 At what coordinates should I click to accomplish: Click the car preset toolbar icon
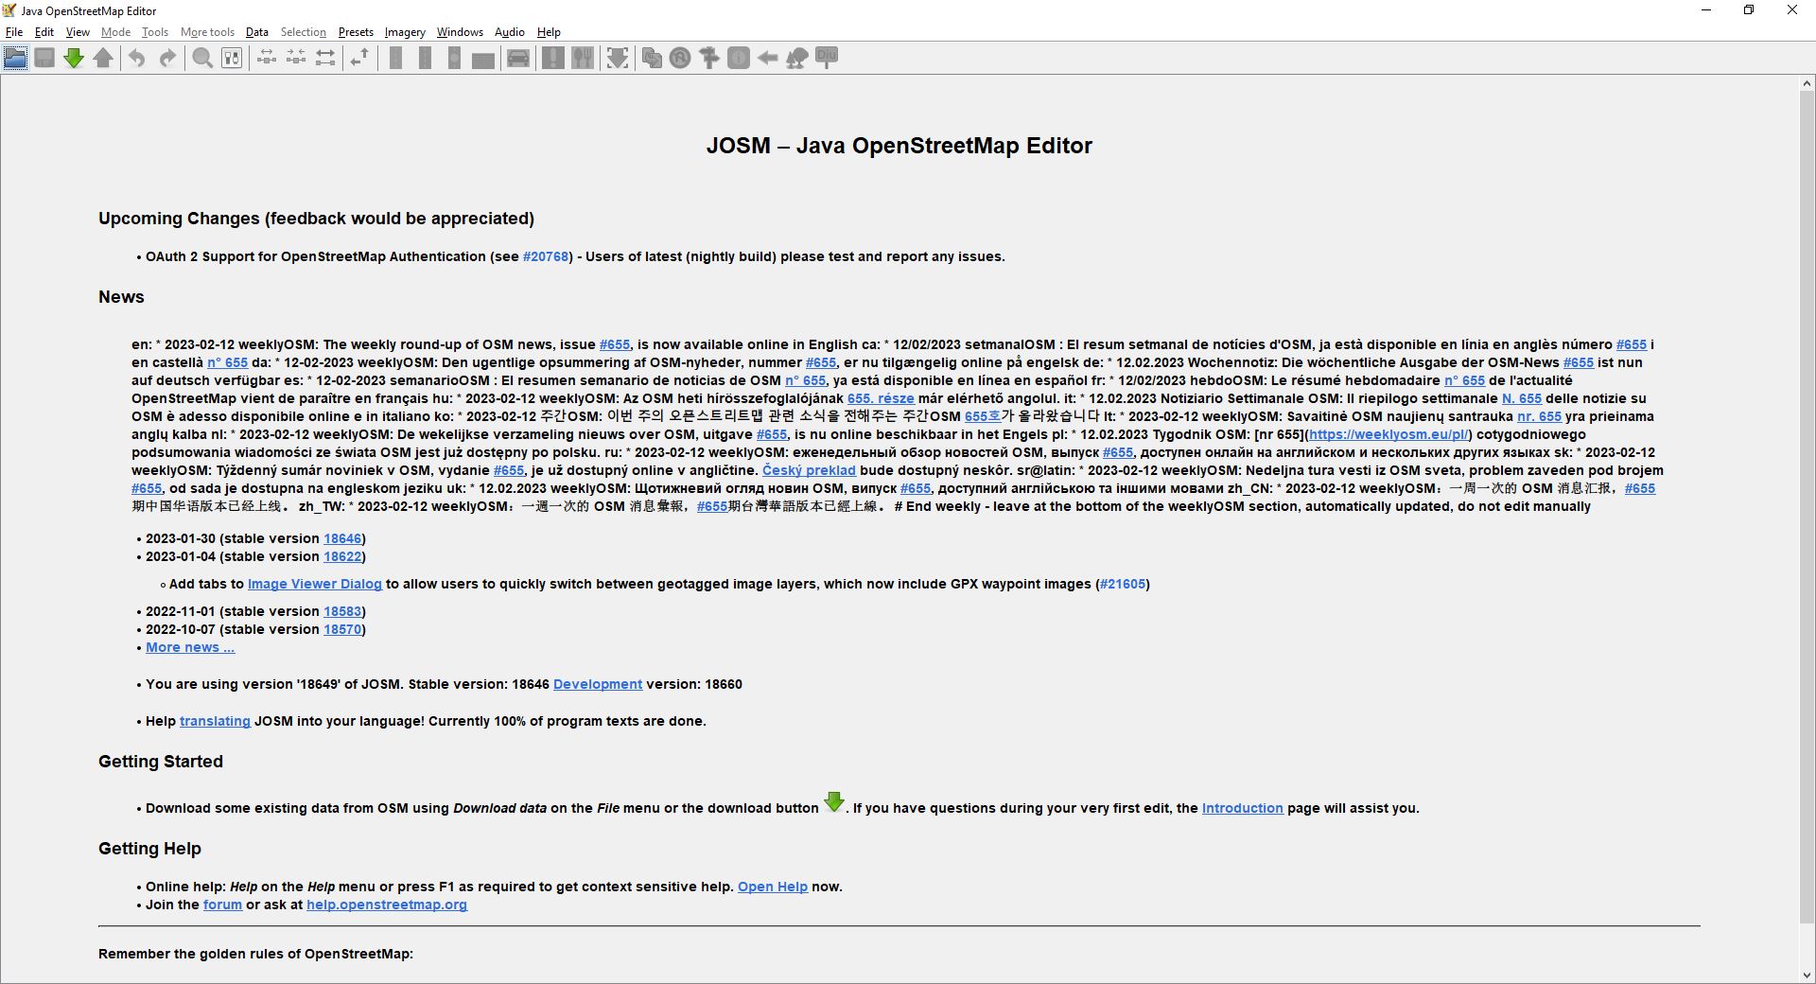[x=518, y=58]
